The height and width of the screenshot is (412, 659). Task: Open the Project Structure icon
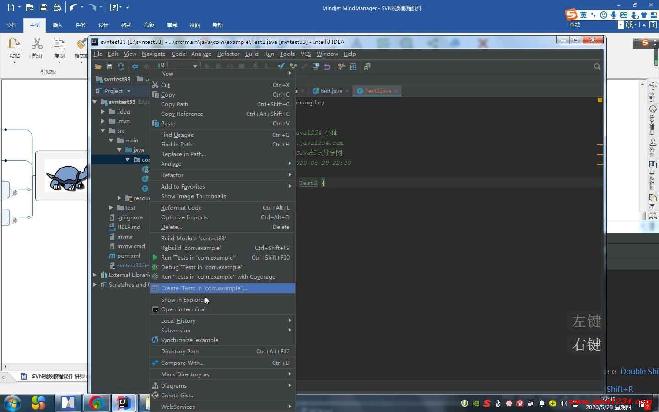353,66
